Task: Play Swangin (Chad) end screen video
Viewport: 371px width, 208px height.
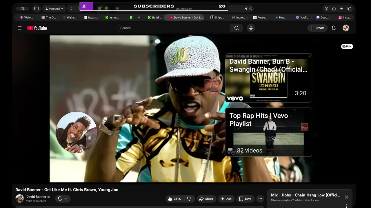Action: [268, 78]
